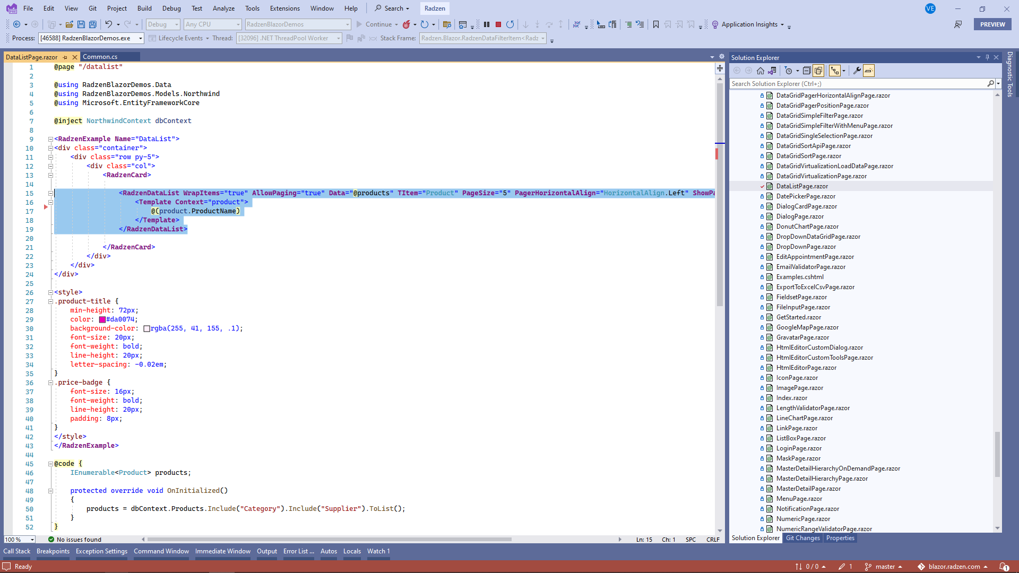
Task: Click the Navigate Backward arrow icon
Action: click(17, 24)
